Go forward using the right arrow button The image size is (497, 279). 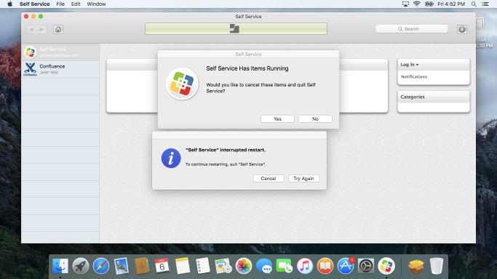tap(41, 29)
